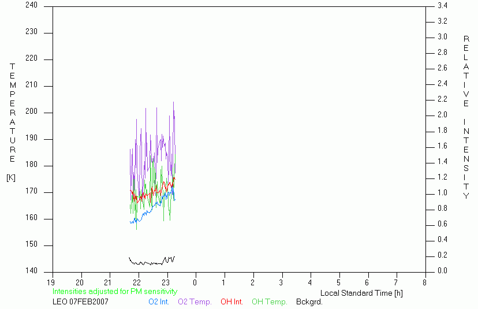Click 'Intensities adjusted for PM sensitivity' note
Screen dimensions: 478x309
[x=115, y=292]
